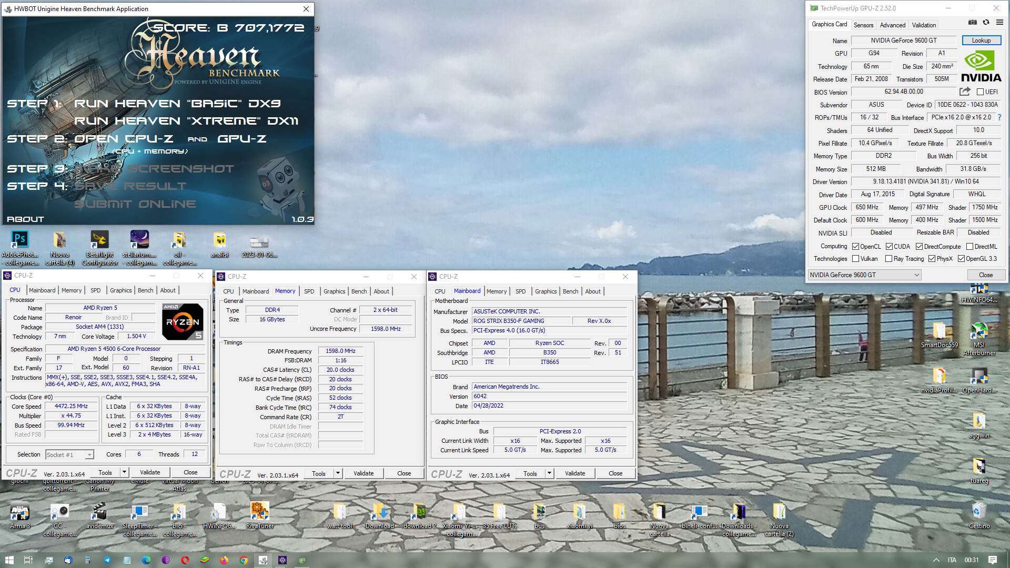1010x568 pixels.
Task: Open Task View on the taskbar
Action: (28, 560)
